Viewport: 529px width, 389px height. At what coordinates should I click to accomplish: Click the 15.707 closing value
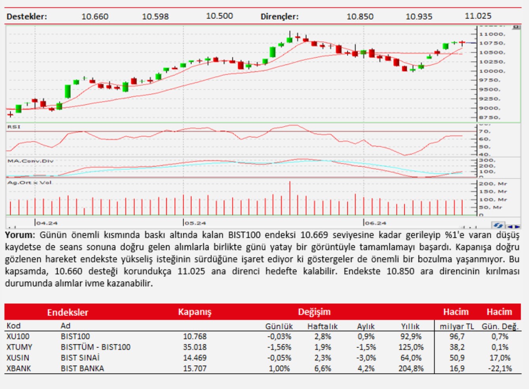click(x=195, y=368)
